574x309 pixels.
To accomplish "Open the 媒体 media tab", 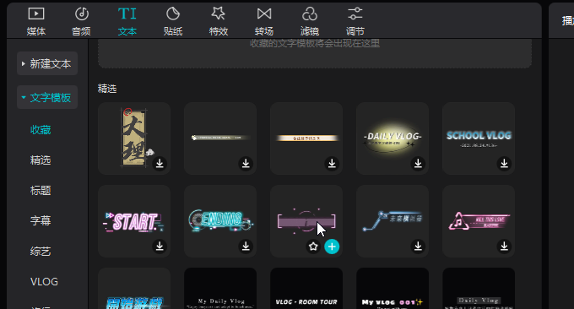I will 35,22.
